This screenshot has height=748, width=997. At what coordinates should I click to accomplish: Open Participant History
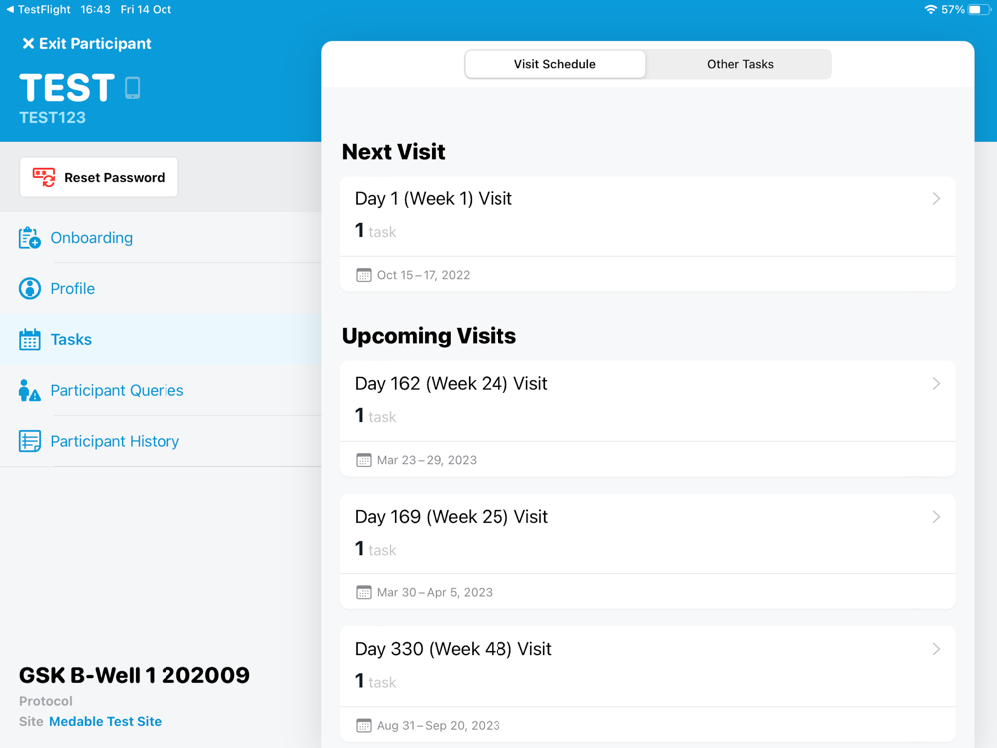click(161, 441)
